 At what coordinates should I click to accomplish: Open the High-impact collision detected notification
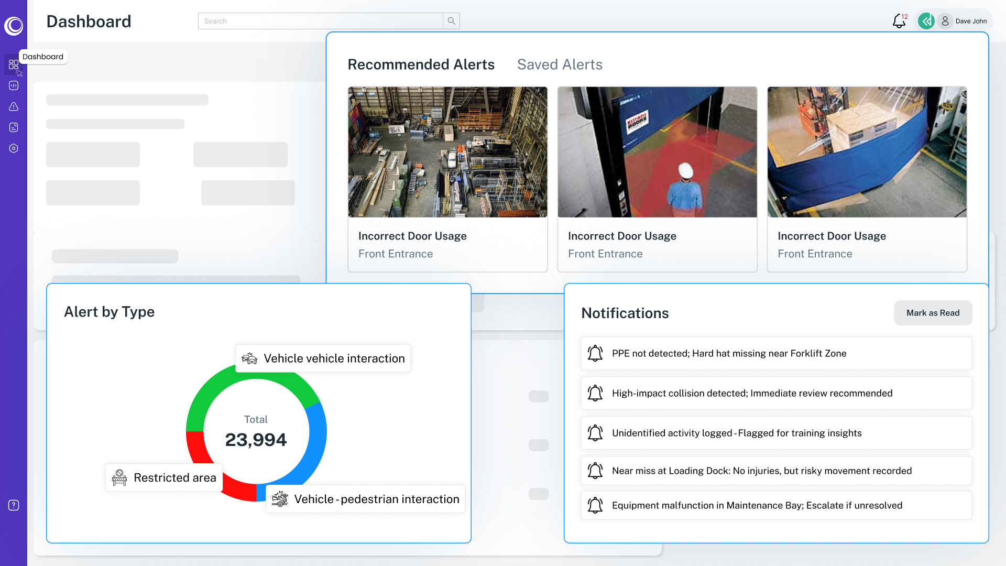click(776, 393)
